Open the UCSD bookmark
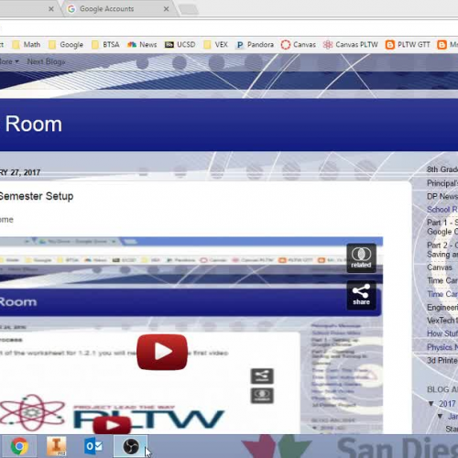Viewport: 458px width, 458px height. (180, 45)
